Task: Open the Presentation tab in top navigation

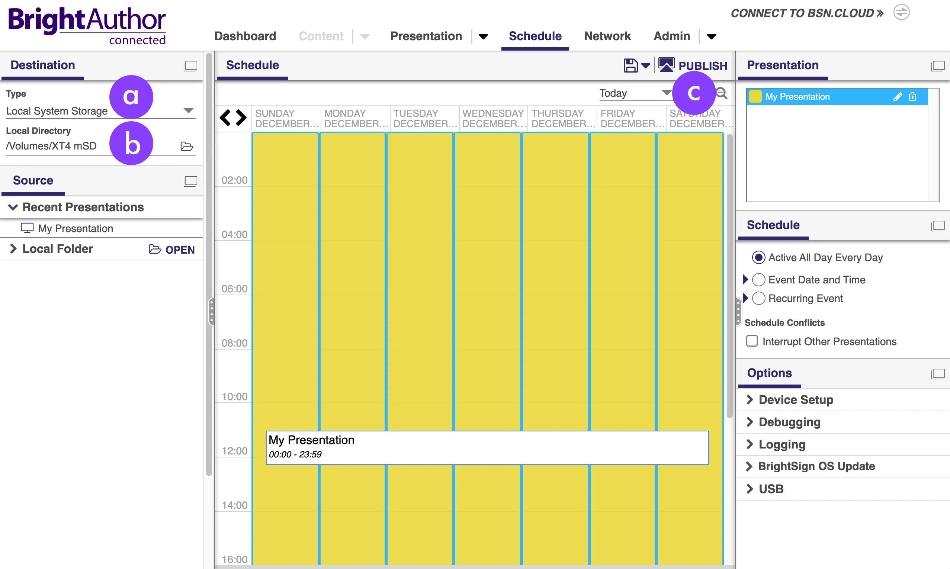Action: click(426, 36)
